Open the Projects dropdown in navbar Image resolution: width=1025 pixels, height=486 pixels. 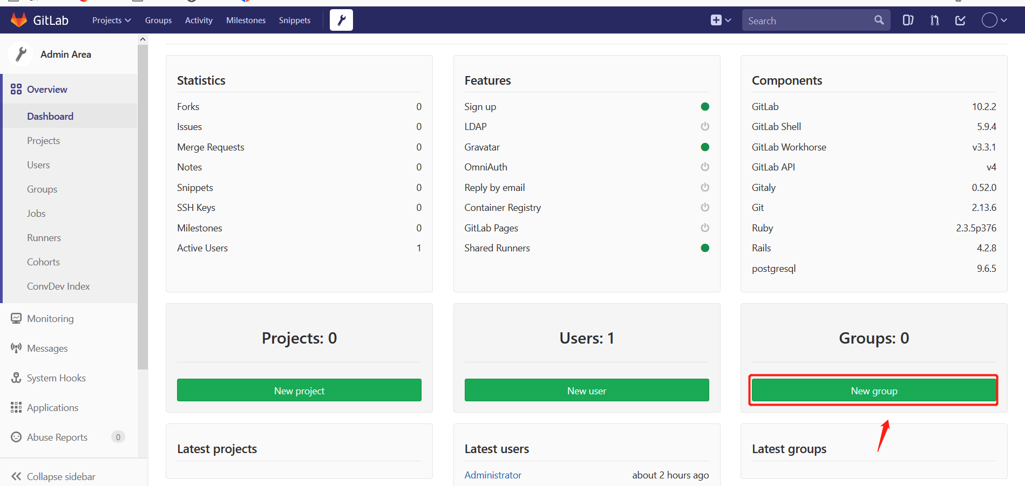click(x=111, y=20)
